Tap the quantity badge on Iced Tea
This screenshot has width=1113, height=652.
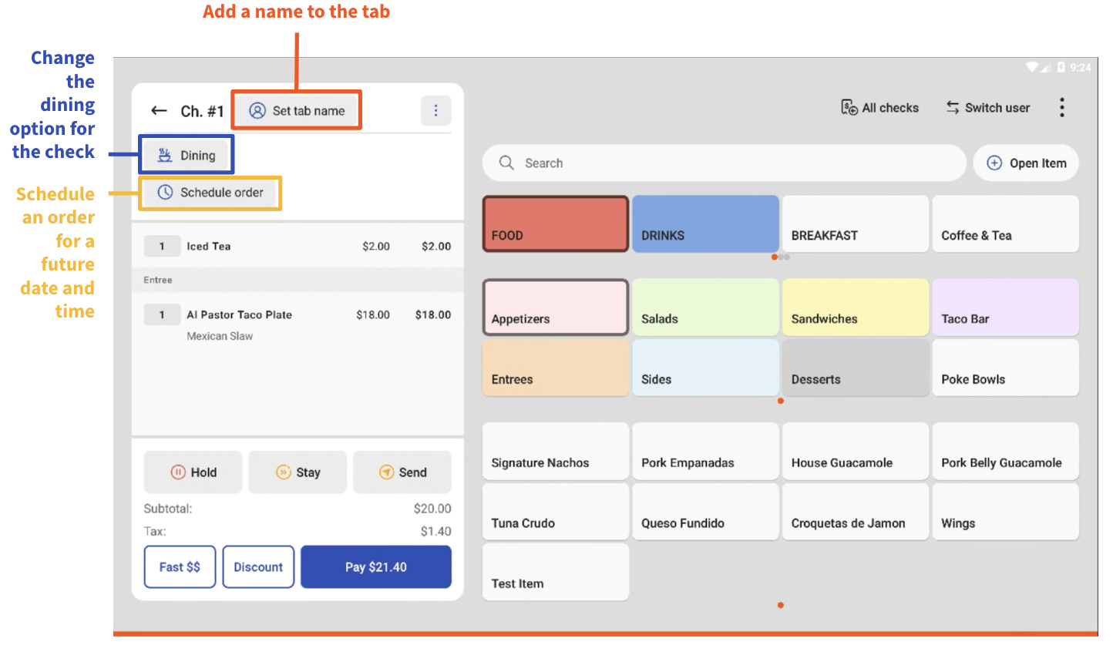162,246
